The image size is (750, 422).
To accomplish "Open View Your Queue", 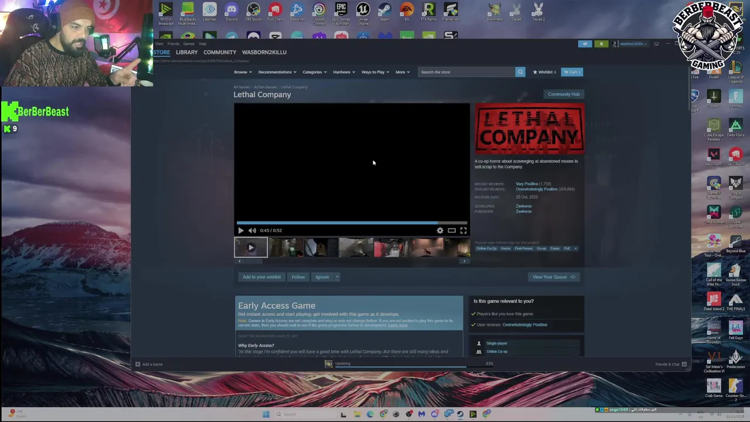I will [554, 277].
